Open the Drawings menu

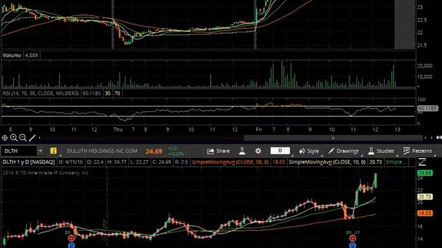tap(343, 152)
